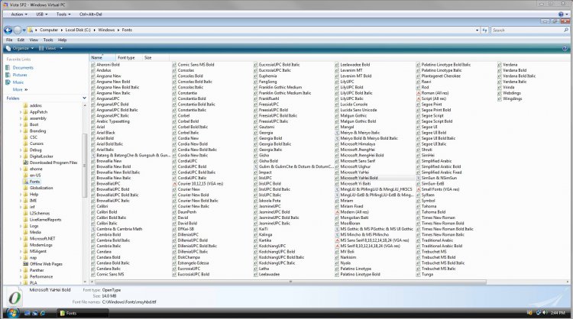Open the Views dropdown menu
The height and width of the screenshot is (319, 573).
point(52,47)
